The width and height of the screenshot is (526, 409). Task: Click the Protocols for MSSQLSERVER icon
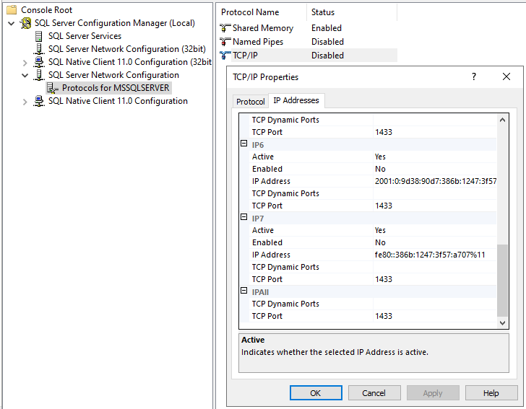[53, 88]
